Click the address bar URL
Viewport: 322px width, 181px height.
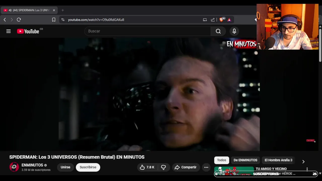(x=96, y=20)
